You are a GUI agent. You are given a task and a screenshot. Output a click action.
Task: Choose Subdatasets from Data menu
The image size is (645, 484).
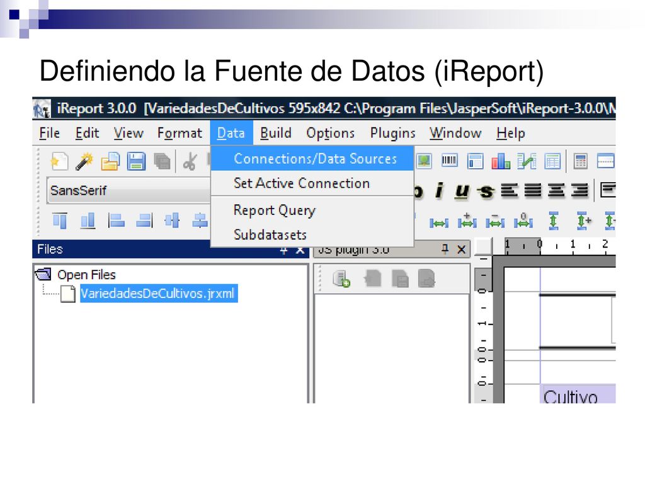coord(312,234)
